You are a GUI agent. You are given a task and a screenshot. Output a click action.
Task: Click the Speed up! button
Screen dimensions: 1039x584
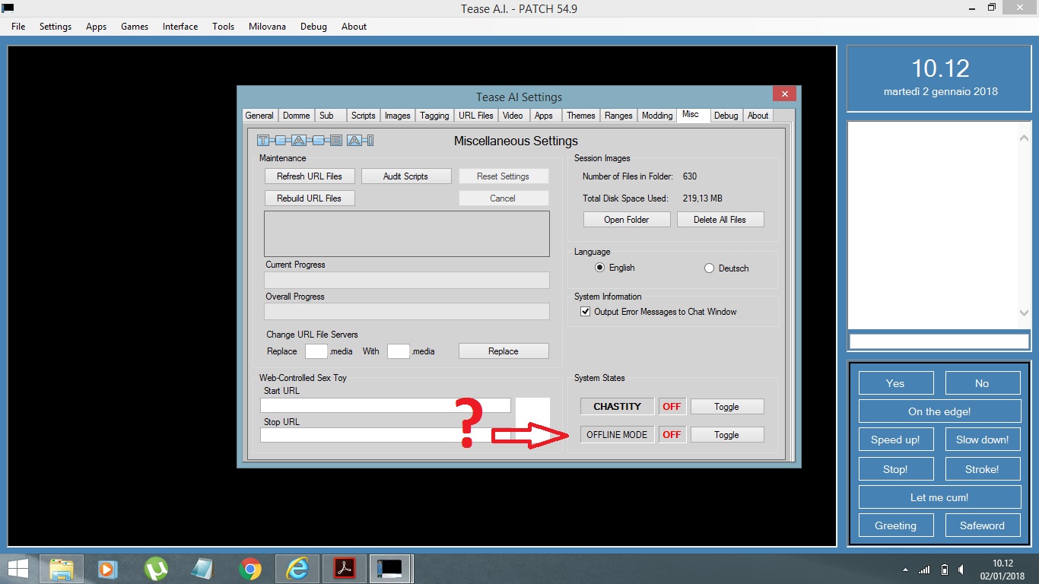(x=895, y=440)
